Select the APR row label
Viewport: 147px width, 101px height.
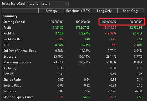tap(6, 45)
